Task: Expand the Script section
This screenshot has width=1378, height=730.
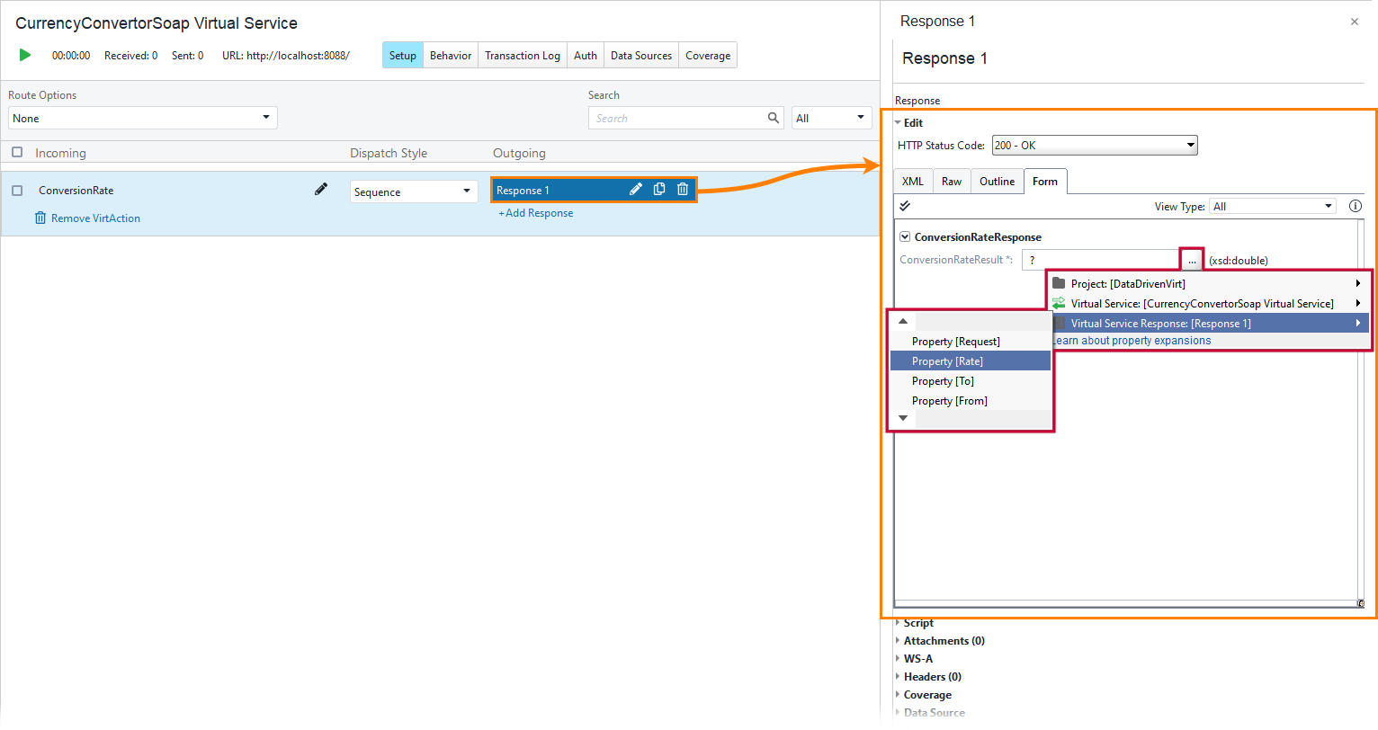Action: click(x=917, y=622)
